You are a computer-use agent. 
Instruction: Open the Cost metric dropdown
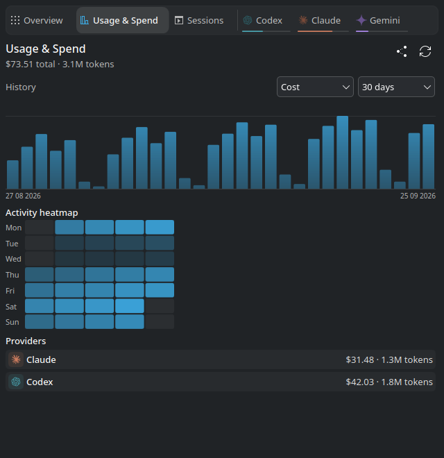(x=315, y=87)
